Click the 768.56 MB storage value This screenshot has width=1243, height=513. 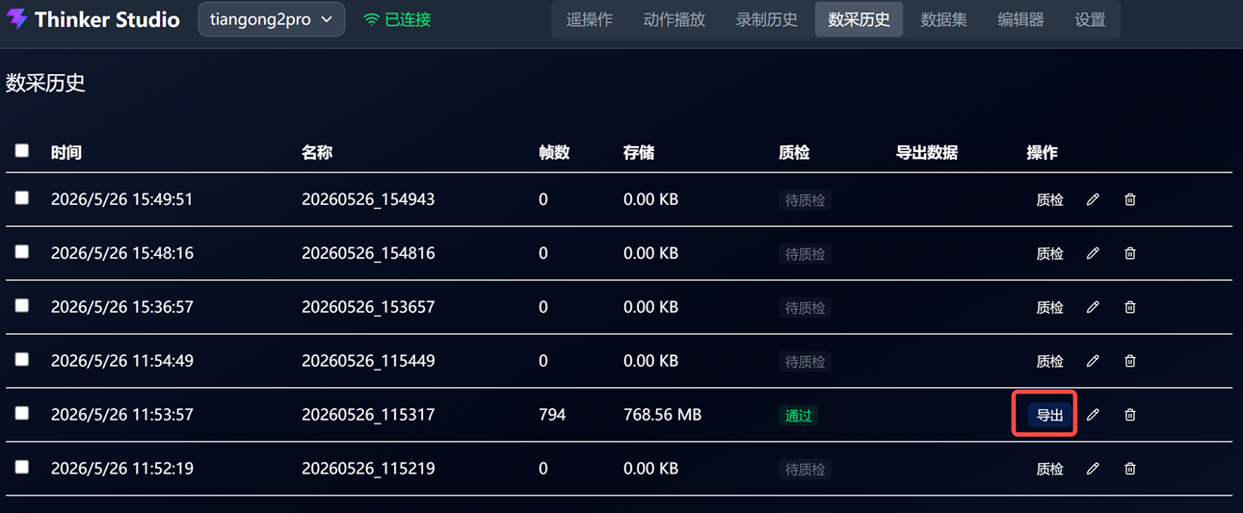coord(663,415)
